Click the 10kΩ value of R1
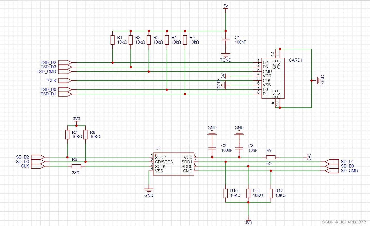This screenshot has width=370, height=226. (x=122, y=42)
